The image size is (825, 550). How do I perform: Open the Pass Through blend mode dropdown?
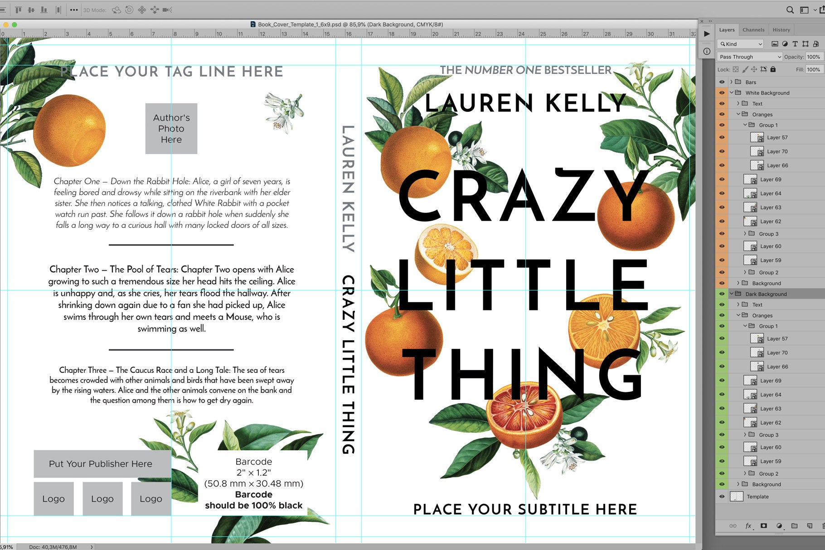[751, 57]
